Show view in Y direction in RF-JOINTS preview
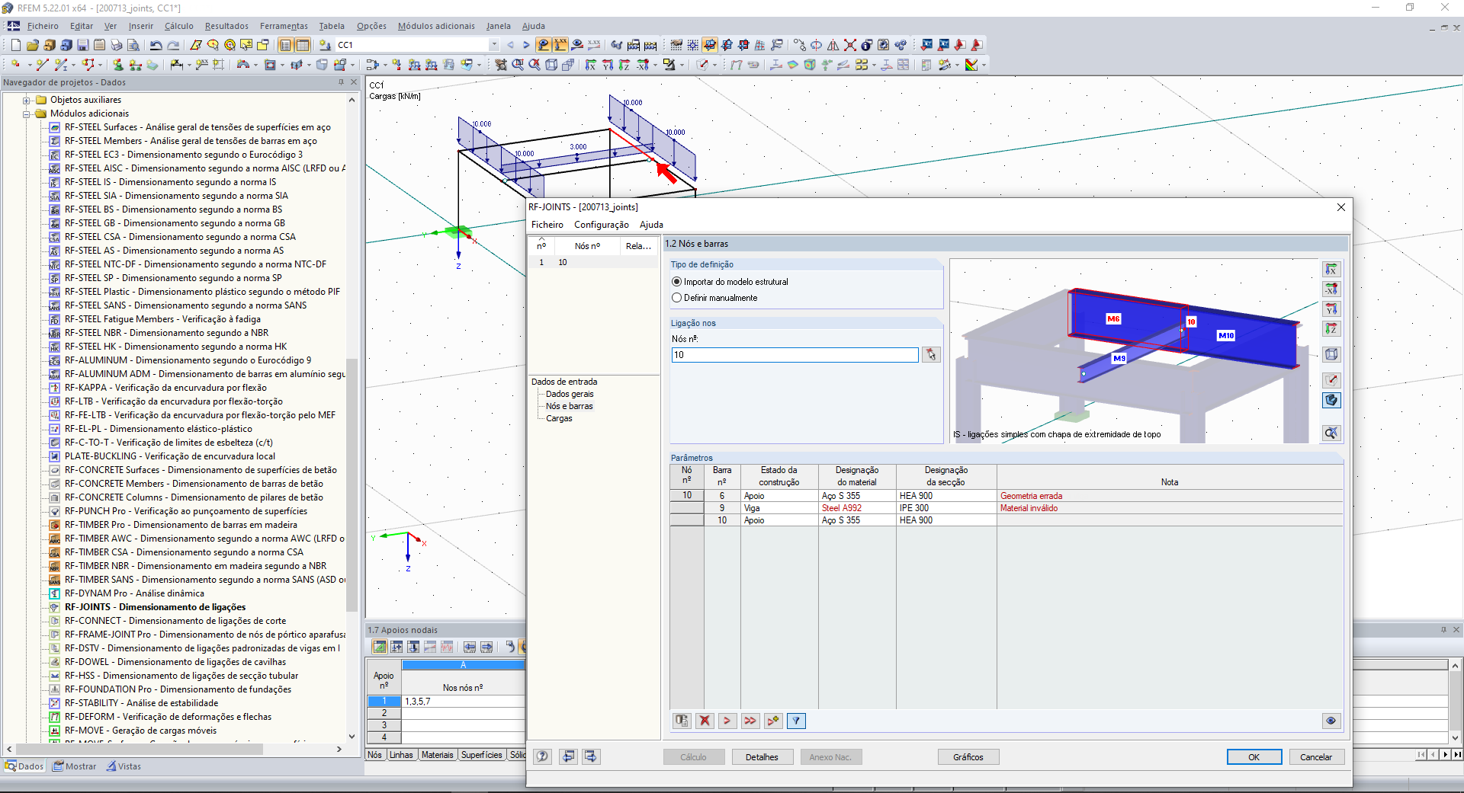 (x=1331, y=309)
